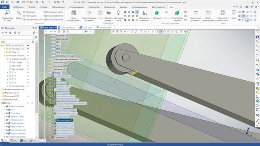Click the model tree search input field

tap(18, 37)
